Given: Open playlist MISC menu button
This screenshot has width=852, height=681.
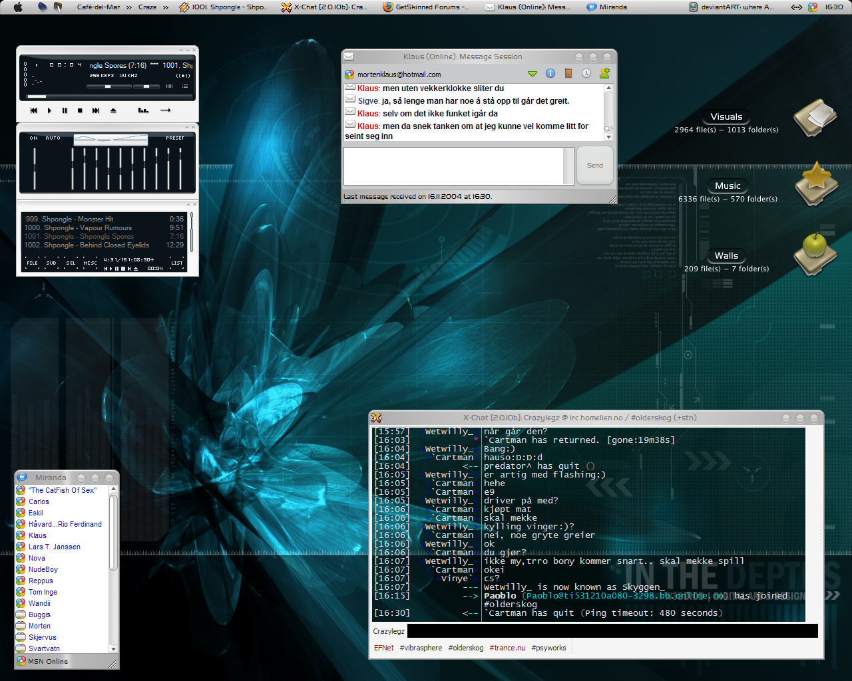Looking at the screenshot, I should [x=90, y=263].
